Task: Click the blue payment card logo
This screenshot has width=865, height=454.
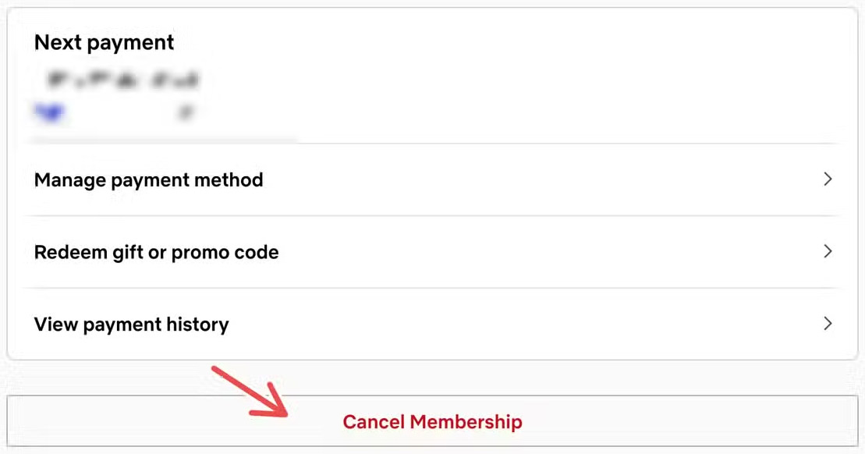Action: coord(48,112)
